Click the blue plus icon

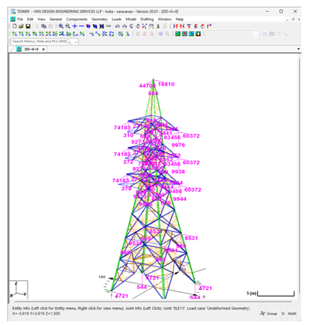pyautogui.click(x=75, y=26)
